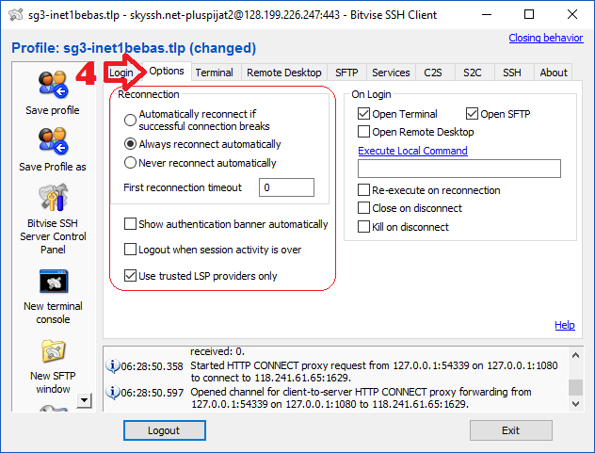The image size is (595, 453).
Task: Click info icon for the 06:28:50.358 log entry
Action: pyautogui.click(x=112, y=365)
